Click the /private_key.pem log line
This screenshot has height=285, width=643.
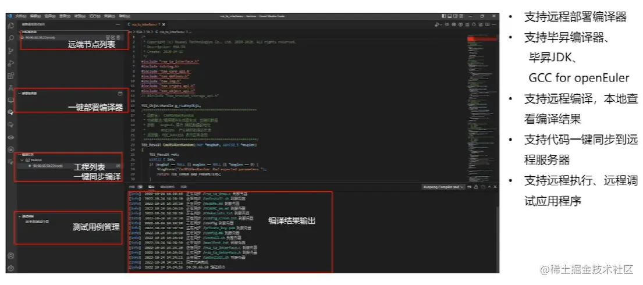190,228
